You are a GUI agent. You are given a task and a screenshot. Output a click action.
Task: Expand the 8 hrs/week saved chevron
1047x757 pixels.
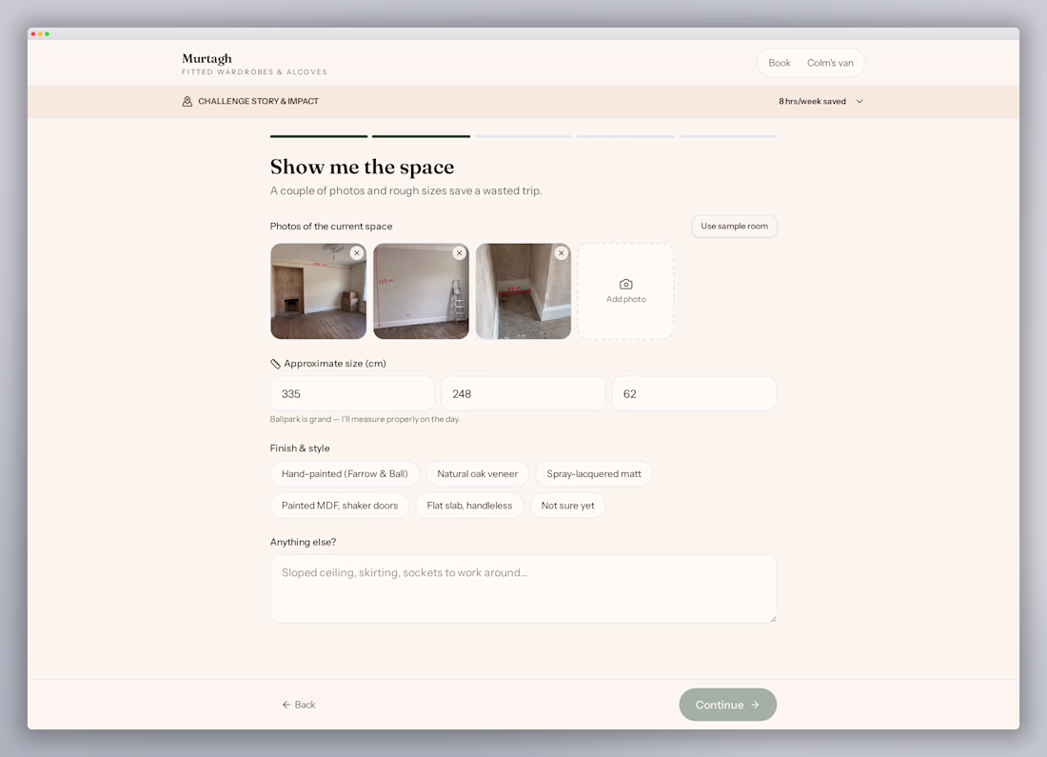(x=859, y=102)
